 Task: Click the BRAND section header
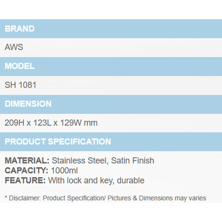click(x=20, y=29)
